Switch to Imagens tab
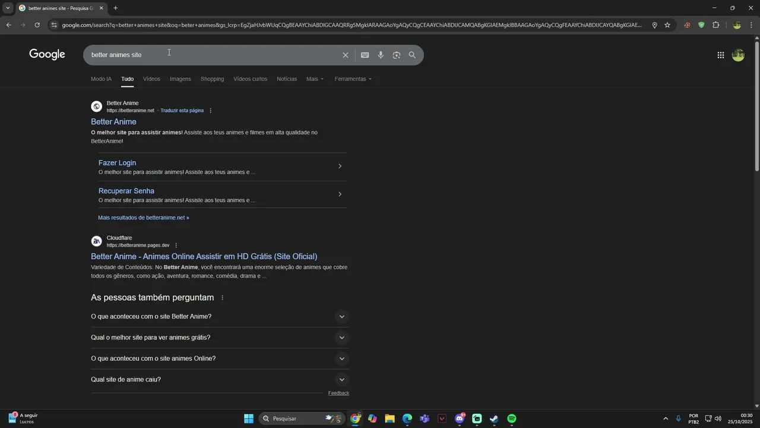 click(x=180, y=79)
